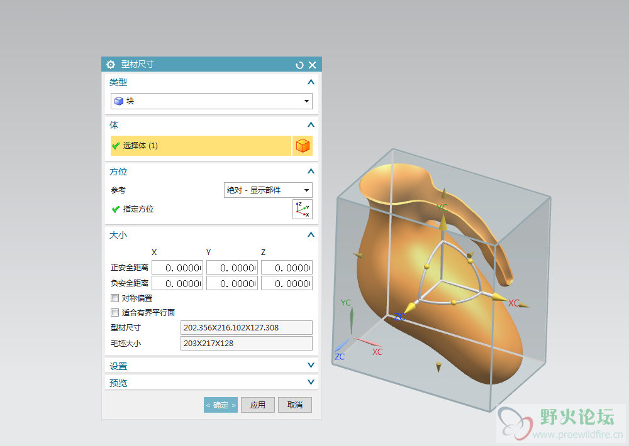Enable the 适合有界平行面 checkbox

[114, 313]
